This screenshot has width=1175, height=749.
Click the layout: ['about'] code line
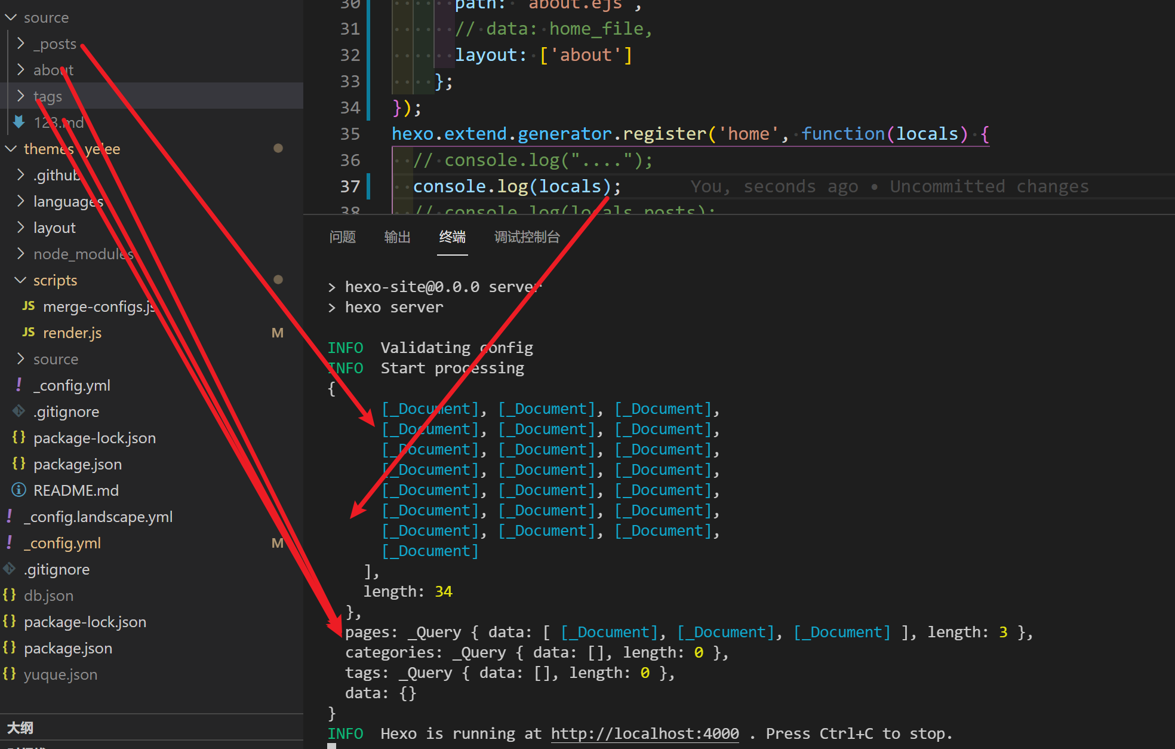543,55
